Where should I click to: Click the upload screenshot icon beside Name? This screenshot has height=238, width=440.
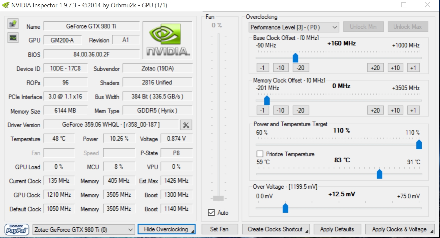pyautogui.click(x=13, y=24)
